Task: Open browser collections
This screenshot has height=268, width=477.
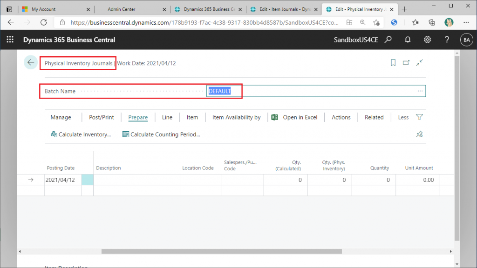Action: tap(432, 22)
